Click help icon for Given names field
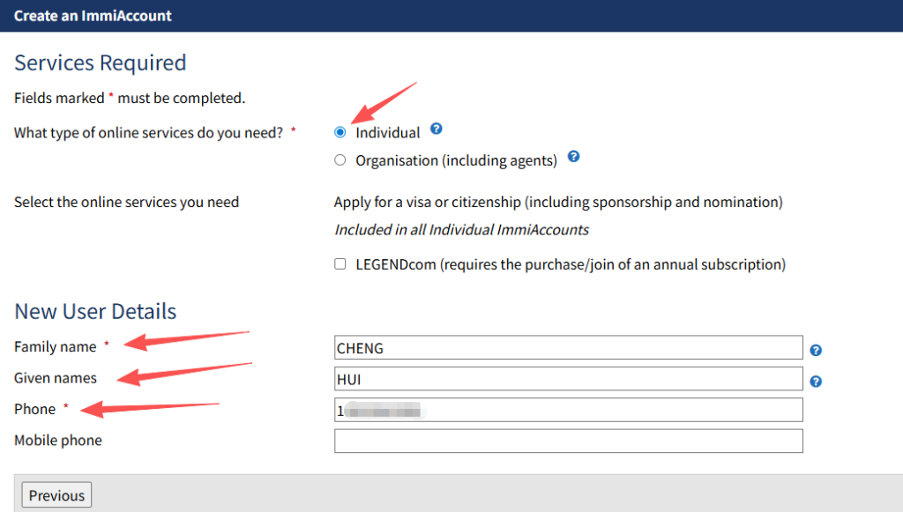This screenshot has width=903, height=512. (816, 382)
